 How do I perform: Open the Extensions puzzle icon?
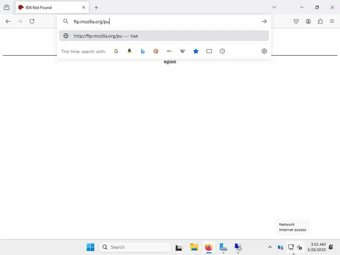click(320, 21)
